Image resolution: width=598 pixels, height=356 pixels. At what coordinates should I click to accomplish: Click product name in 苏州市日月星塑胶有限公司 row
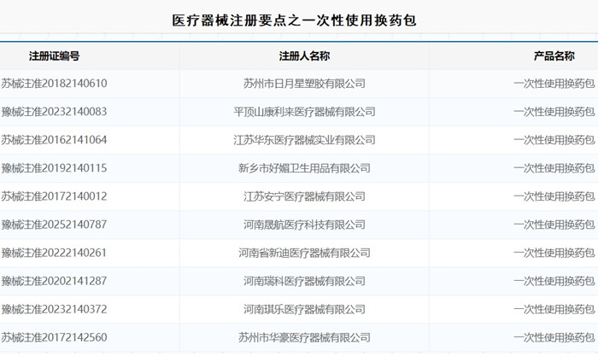coord(554,84)
